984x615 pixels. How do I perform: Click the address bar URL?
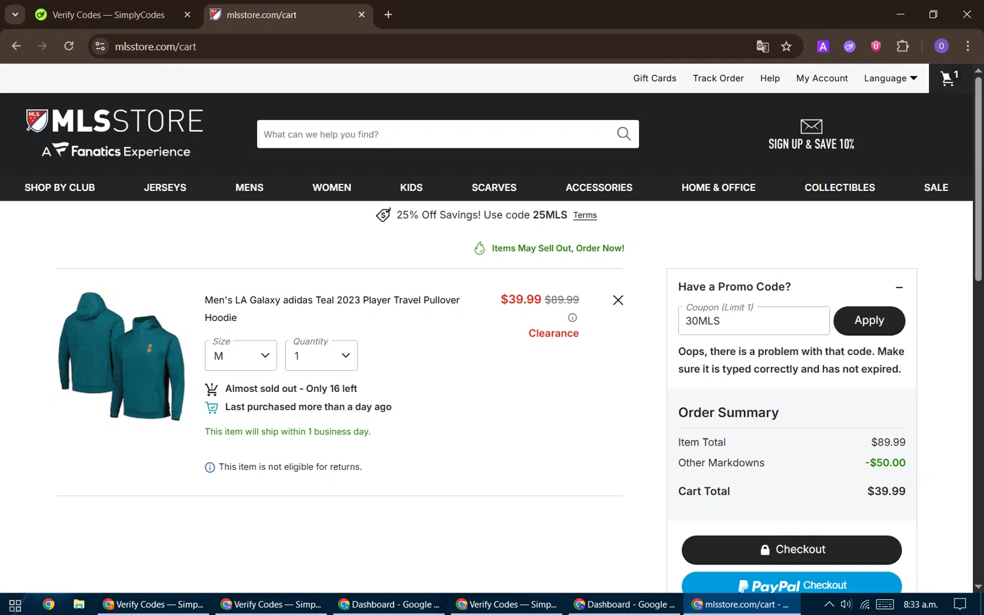pyautogui.click(x=155, y=47)
